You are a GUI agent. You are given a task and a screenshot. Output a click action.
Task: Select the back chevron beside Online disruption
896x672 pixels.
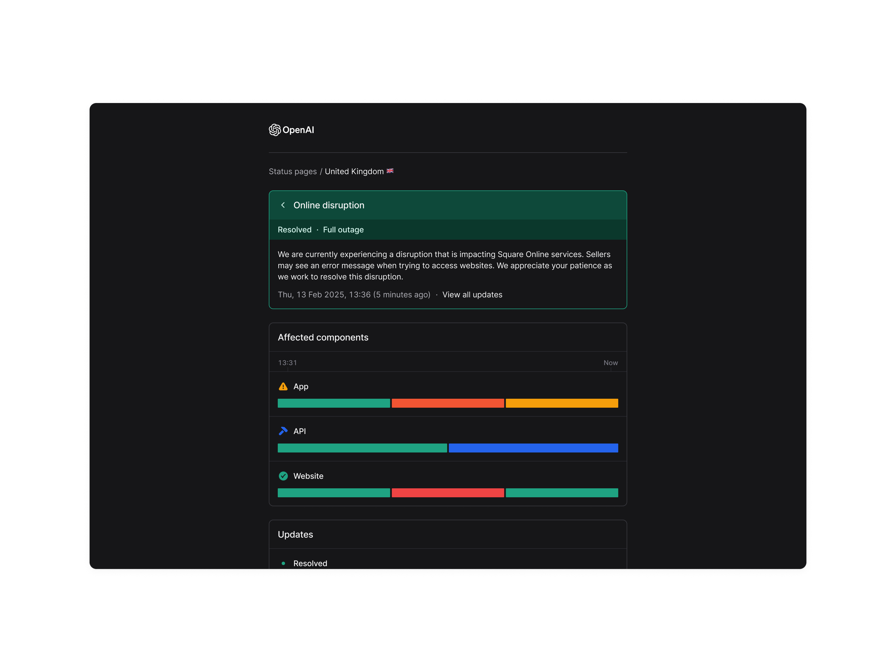[283, 205]
